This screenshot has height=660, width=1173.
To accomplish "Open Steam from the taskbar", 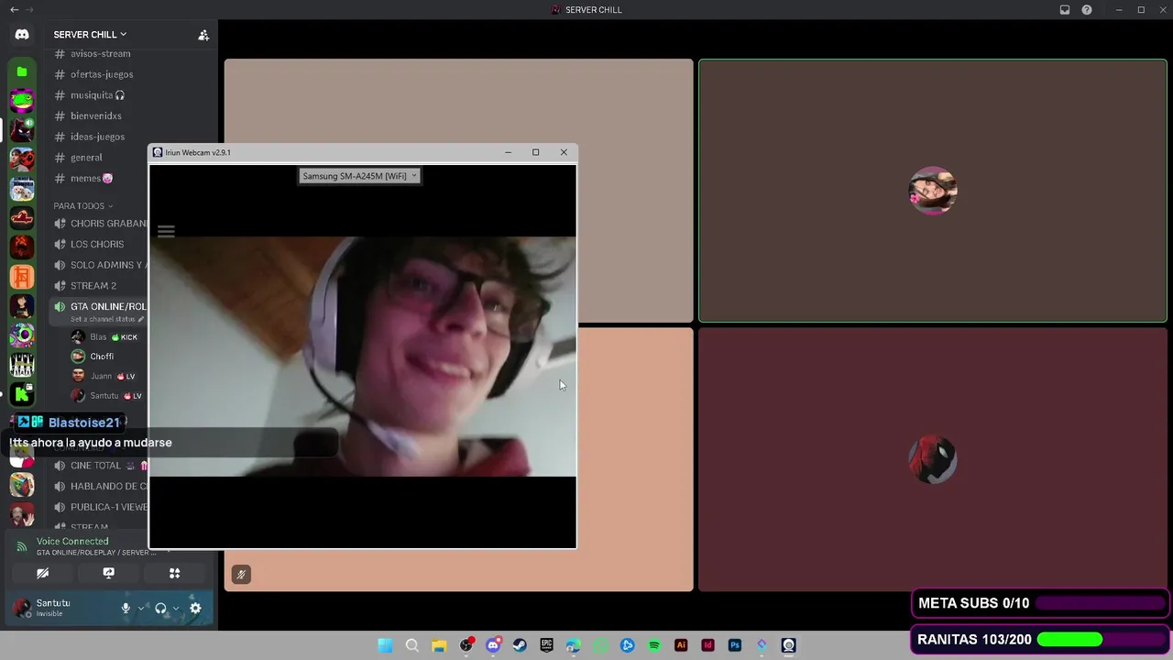I will (x=520, y=645).
